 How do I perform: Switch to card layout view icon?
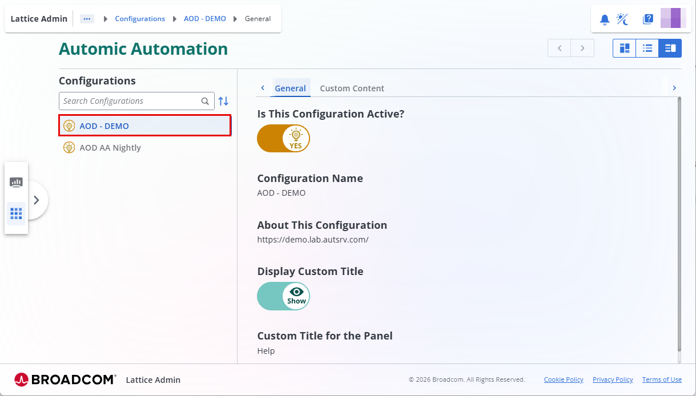pos(624,48)
